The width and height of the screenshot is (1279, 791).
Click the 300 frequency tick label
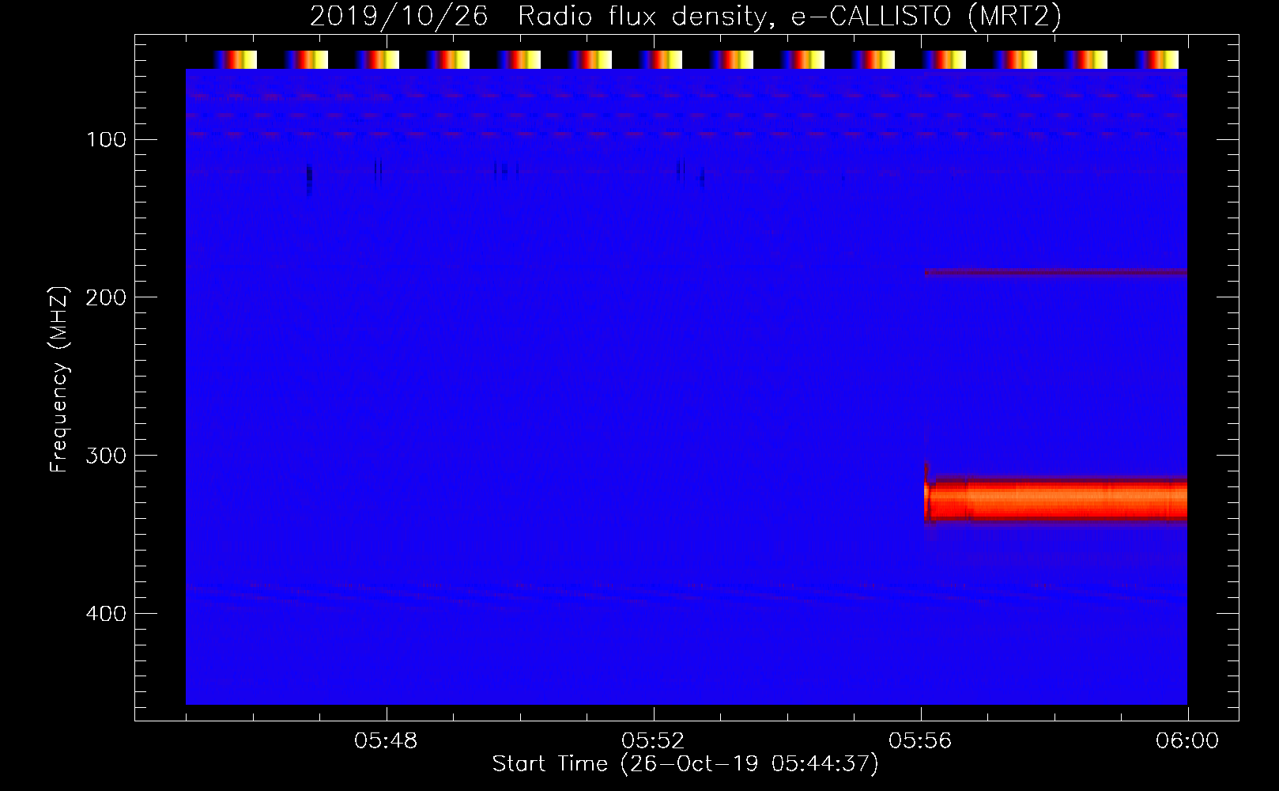(x=106, y=456)
